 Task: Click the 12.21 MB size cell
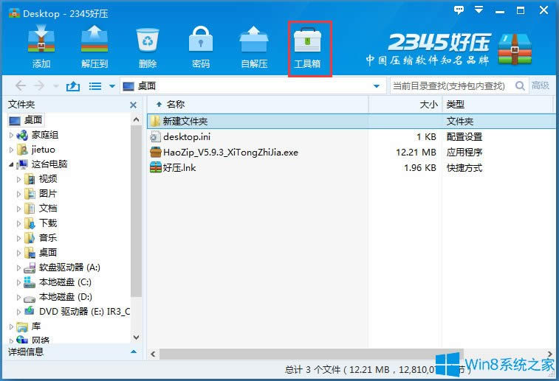click(416, 153)
